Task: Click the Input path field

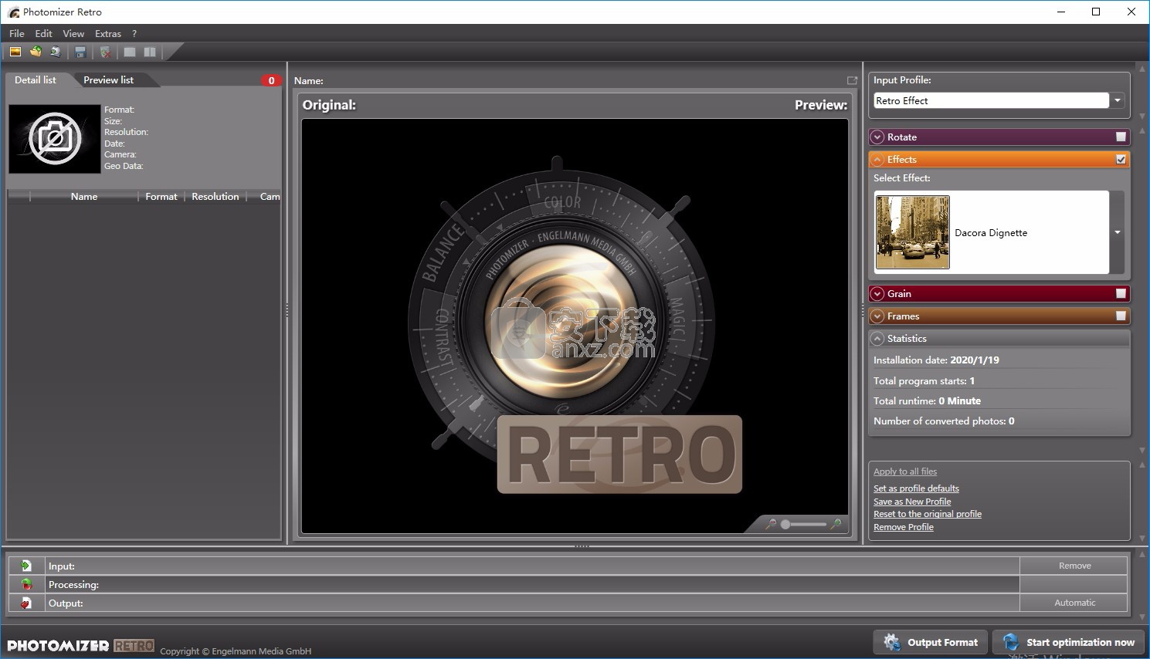Action: [x=532, y=566]
